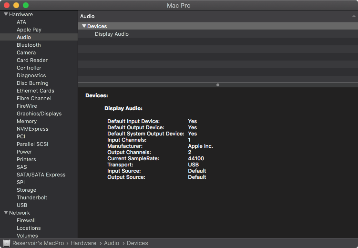Select Printers in the sidebar
The width and height of the screenshot is (358, 248).
pos(26,159)
